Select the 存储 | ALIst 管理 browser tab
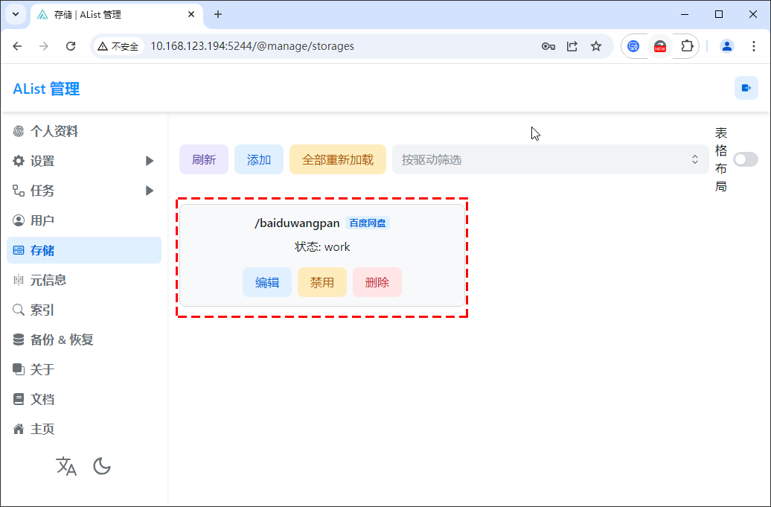This screenshot has width=771, height=507. 117,15
